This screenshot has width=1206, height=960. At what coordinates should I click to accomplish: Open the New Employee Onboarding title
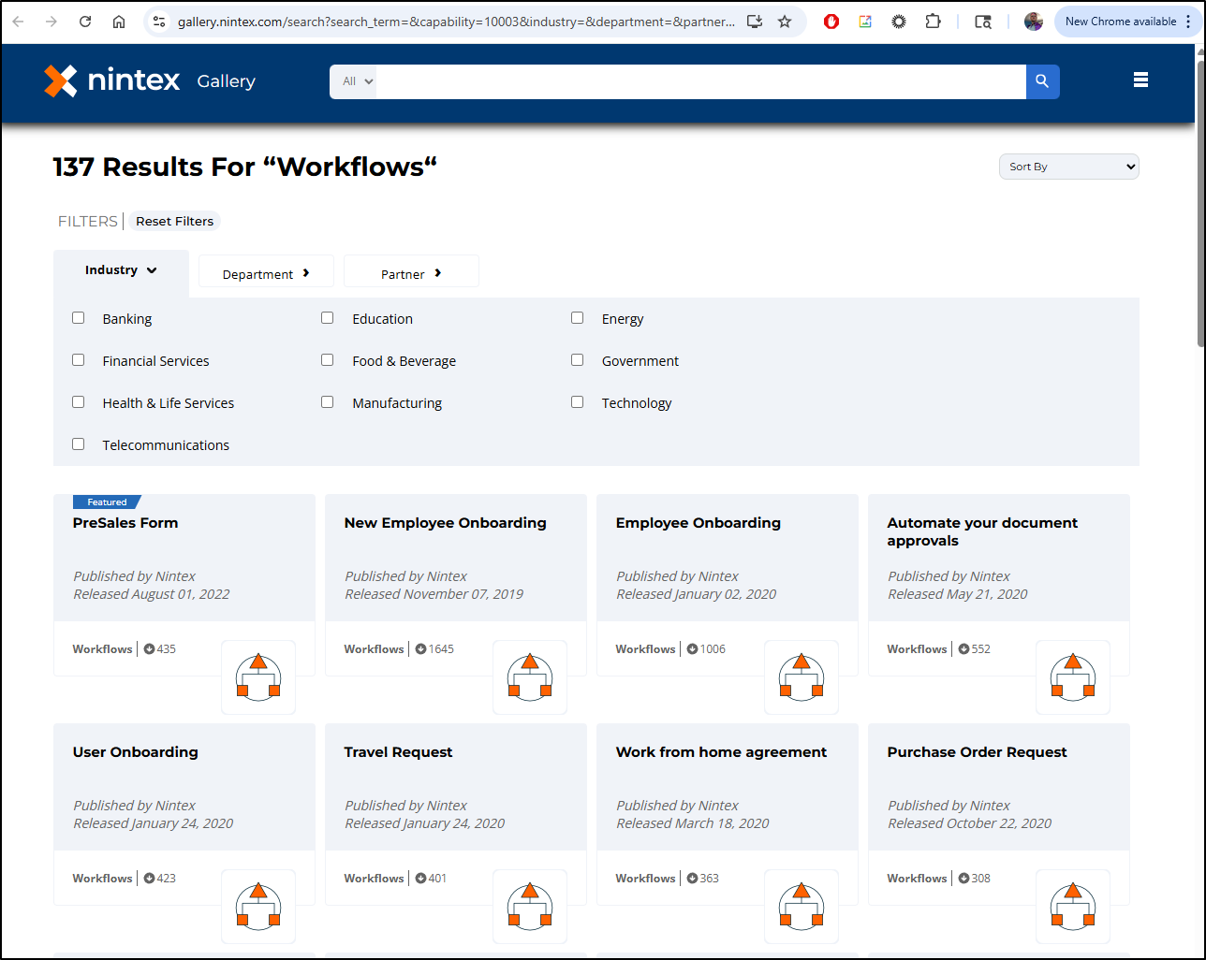445,523
